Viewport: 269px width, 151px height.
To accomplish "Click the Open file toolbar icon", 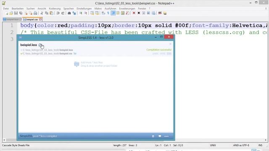I will tap(11, 13).
